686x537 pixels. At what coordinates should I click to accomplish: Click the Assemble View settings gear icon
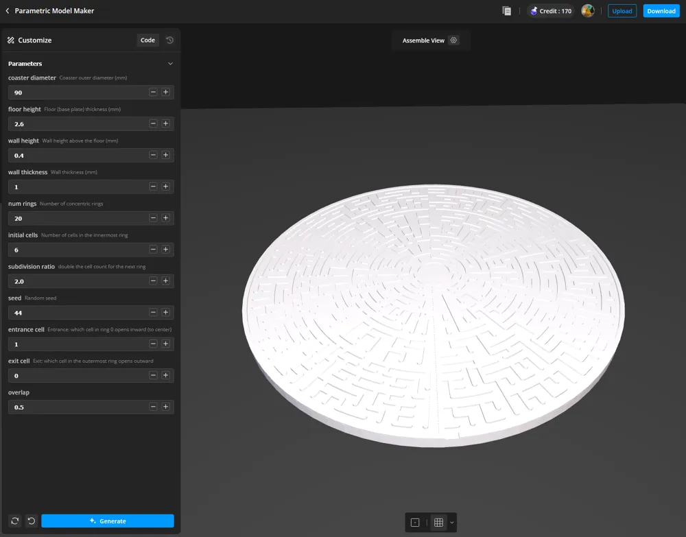453,40
